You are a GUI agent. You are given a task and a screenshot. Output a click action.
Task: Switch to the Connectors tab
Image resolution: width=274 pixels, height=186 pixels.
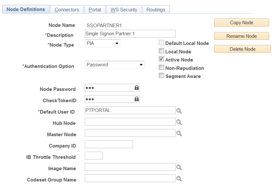tap(67, 10)
